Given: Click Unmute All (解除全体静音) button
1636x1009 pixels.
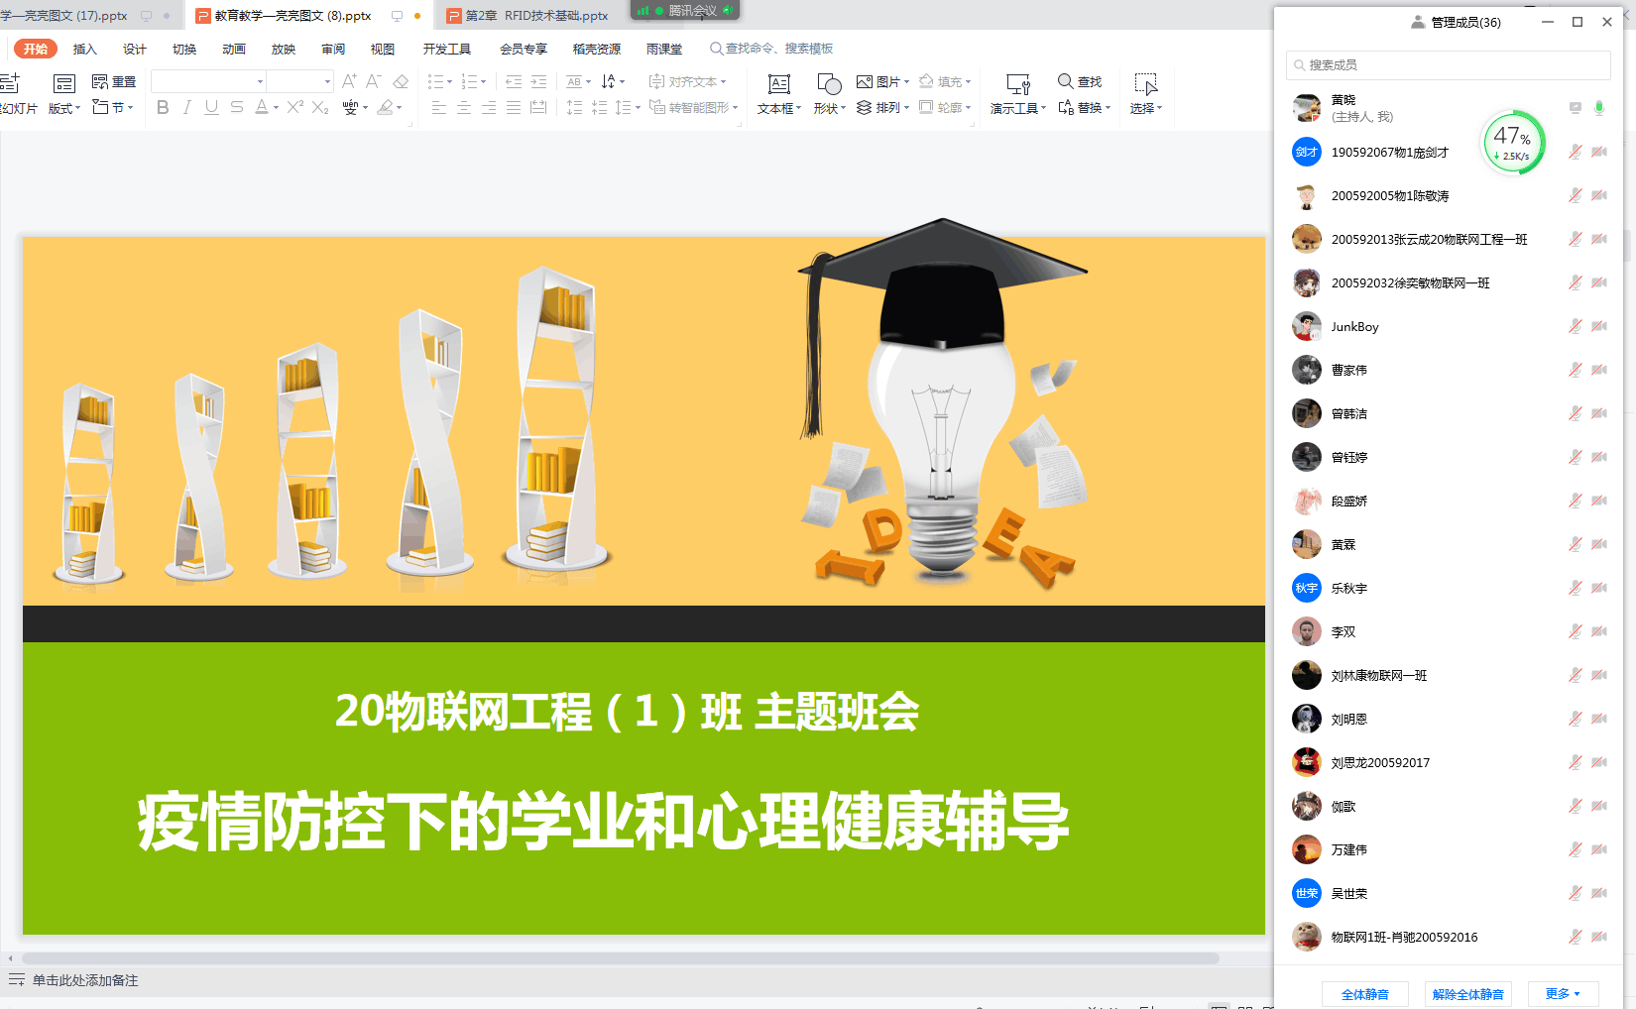Looking at the screenshot, I should (x=1467, y=994).
